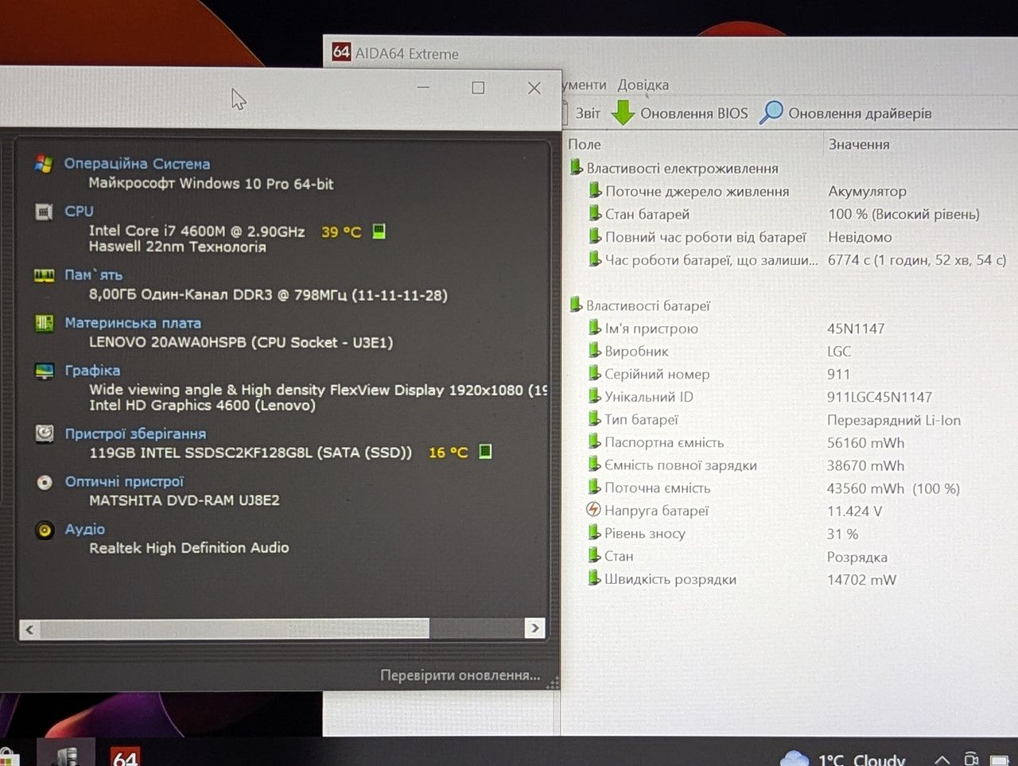Click the battery icon beside Властивості електроживлення

tap(577, 168)
